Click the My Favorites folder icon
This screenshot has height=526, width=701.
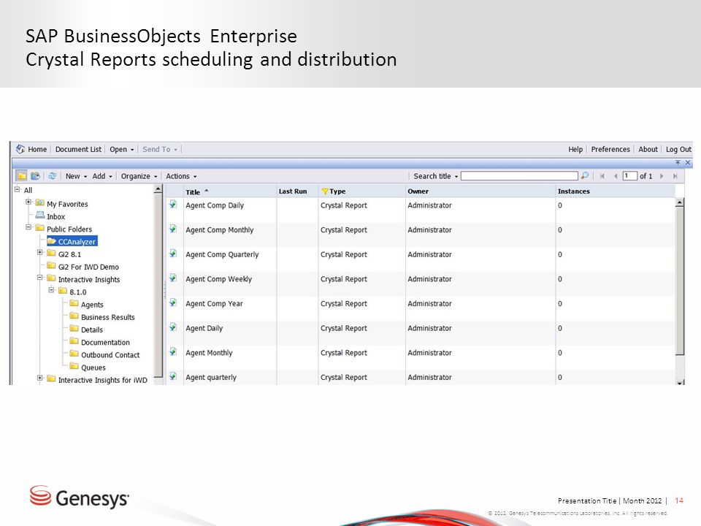pos(39,203)
